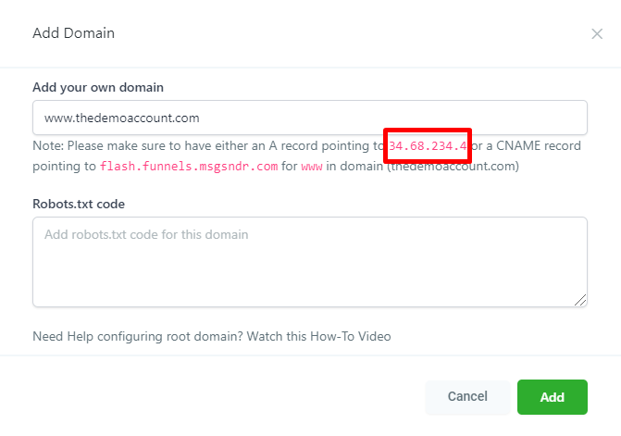Click inside the Robots.txt code textarea
The image size is (621, 436).
pyautogui.click(x=309, y=261)
